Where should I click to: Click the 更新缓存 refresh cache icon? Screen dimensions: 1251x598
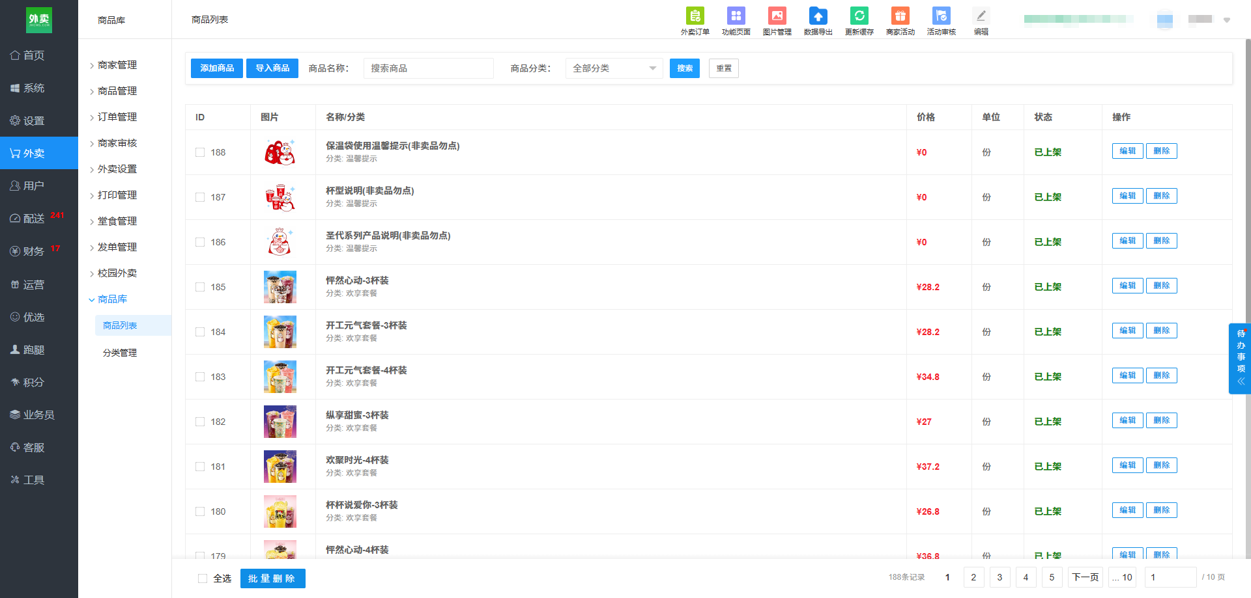(859, 16)
